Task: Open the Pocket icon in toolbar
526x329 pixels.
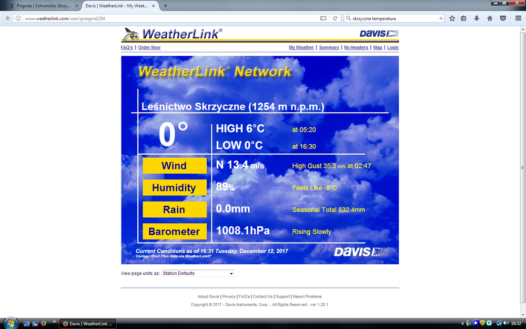Action: [503, 18]
